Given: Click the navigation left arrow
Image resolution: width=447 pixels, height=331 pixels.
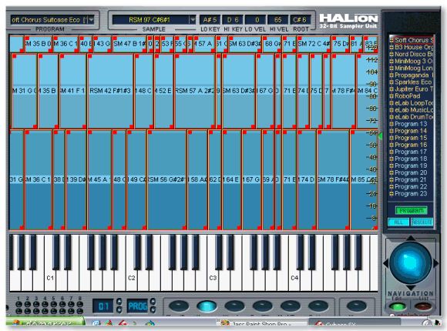Looking at the screenshot, I should 385,263.
